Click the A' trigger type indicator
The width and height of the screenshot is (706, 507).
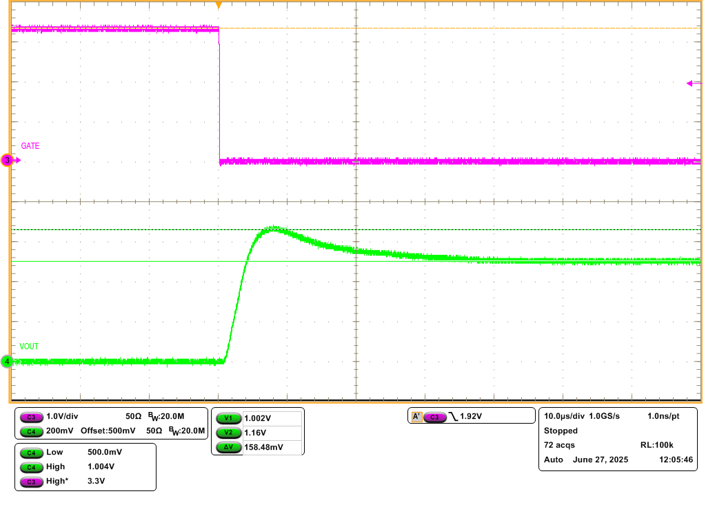[416, 417]
